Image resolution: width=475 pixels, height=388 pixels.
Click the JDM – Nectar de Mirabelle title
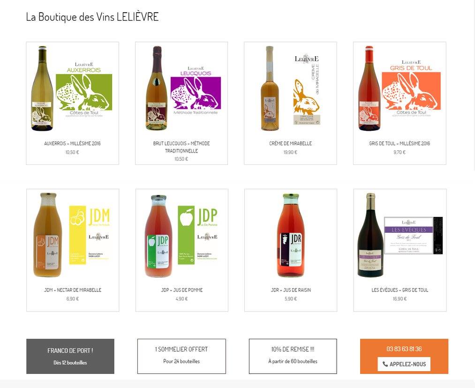[x=73, y=290]
